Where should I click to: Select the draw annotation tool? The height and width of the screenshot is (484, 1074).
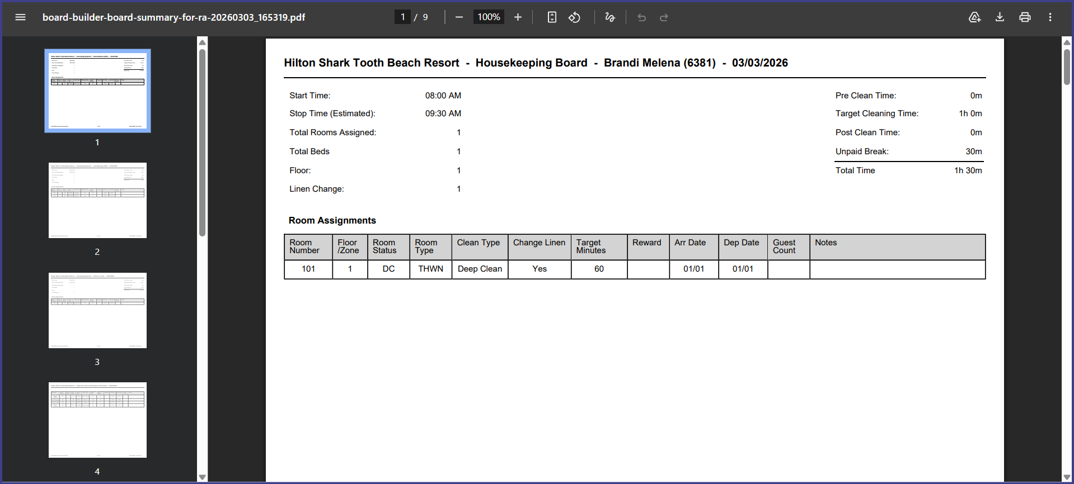pyautogui.click(x=610, y=17)
